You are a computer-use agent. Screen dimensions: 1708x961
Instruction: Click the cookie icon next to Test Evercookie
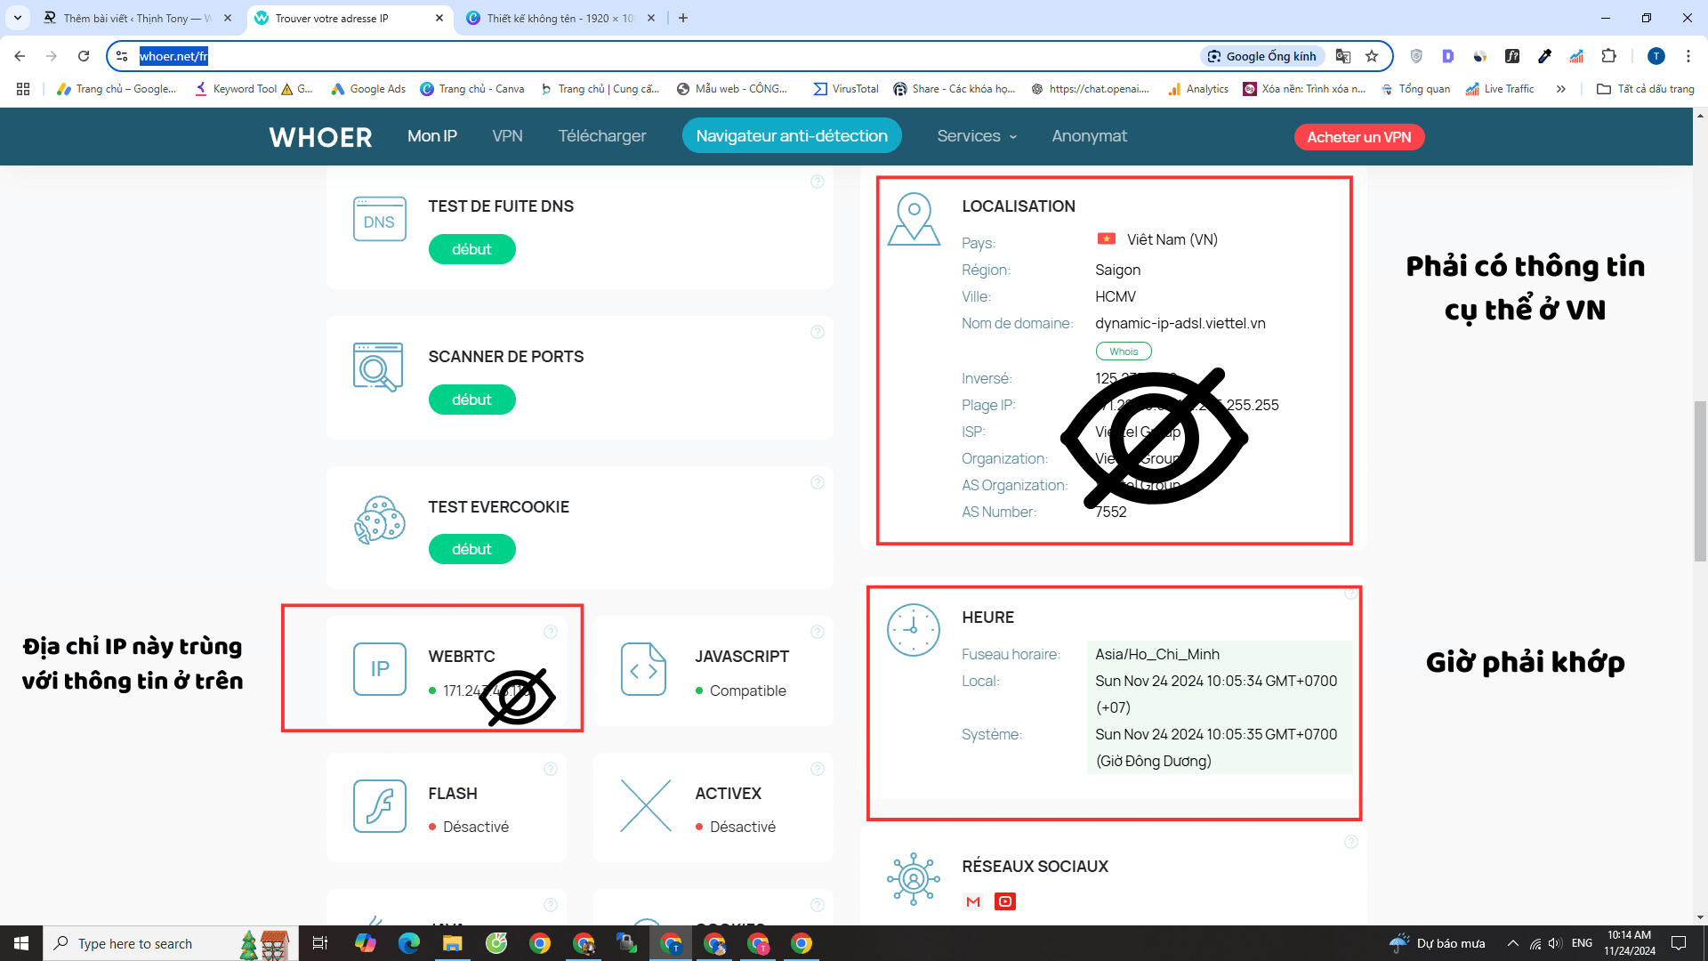point(379,521)
